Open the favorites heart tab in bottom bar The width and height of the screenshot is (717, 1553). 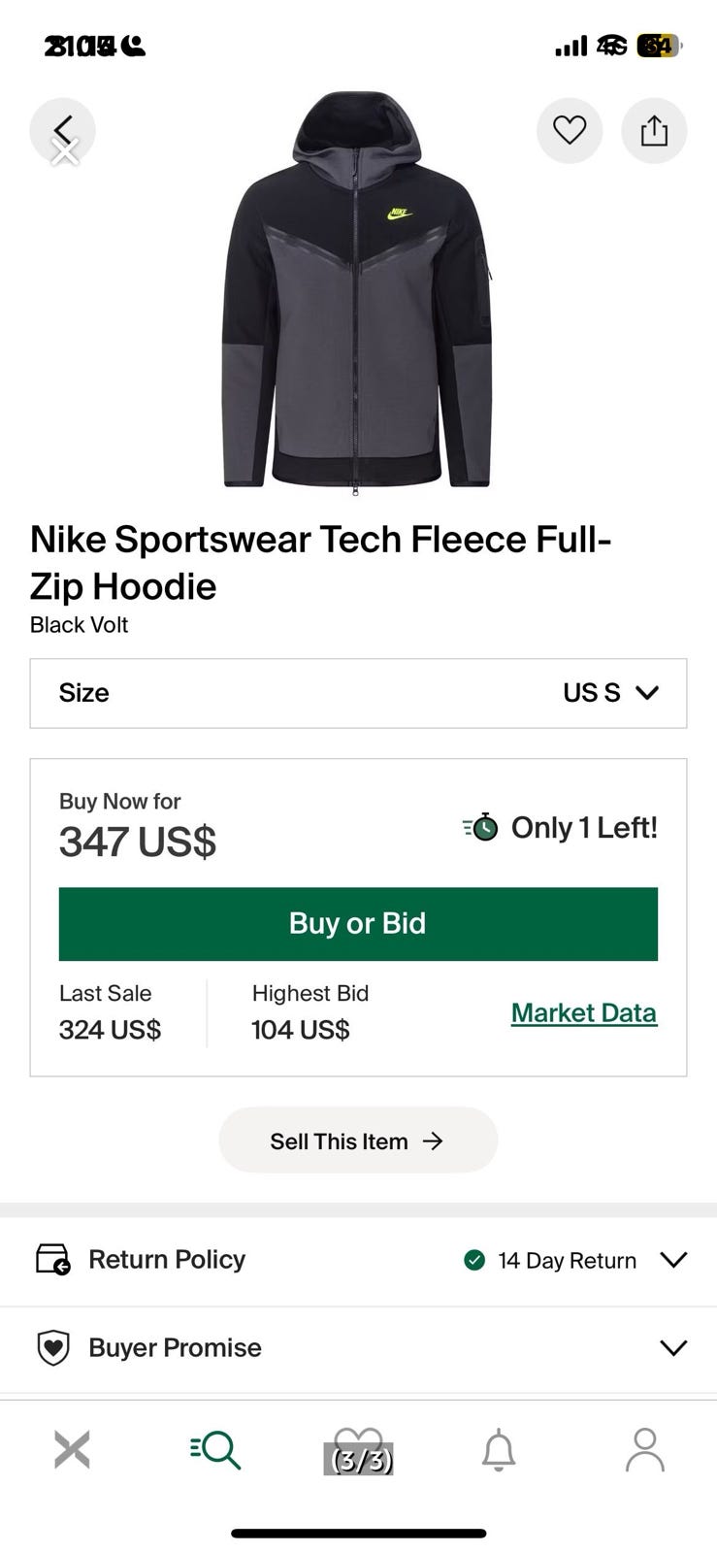(358, 1450)
